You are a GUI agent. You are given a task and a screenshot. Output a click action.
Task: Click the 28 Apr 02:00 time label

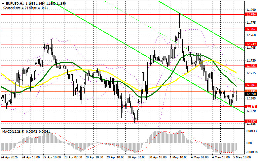coord(73,157)
